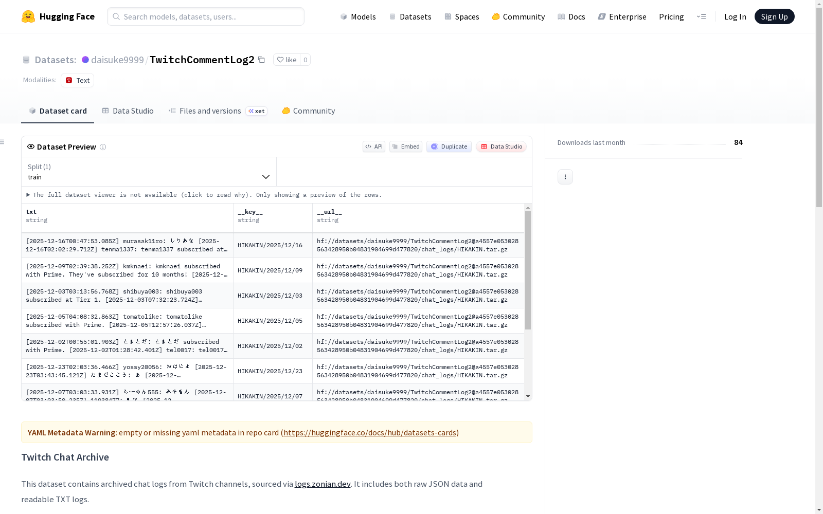Click the Data Studio button in preview header
The width and height of the screenshot is (823, 514).
click(x=501, y=146)
